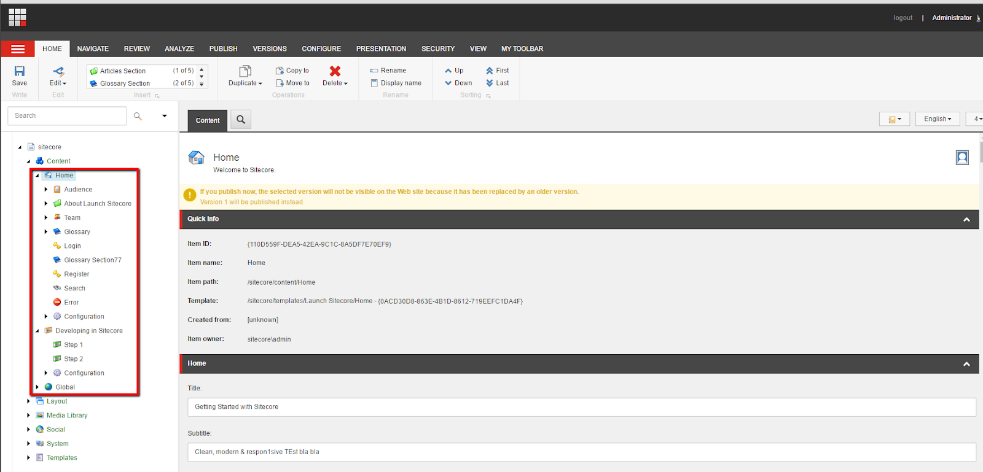Collapse the Developing in Sitecore node
This screenshot has width=983, height=472.
point(37,330)
